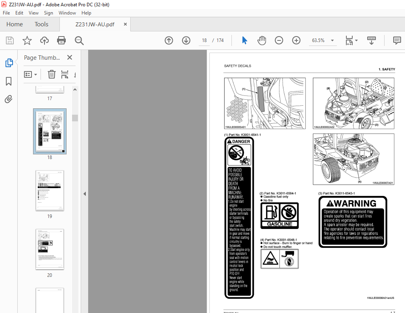
Task: Click the mower diagram 1WJLE00002A02
Action: (353, 103)
